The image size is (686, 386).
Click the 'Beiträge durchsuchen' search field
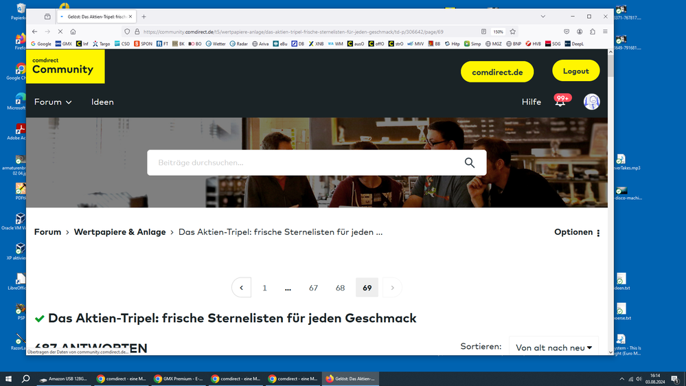(x=302, y=163)
